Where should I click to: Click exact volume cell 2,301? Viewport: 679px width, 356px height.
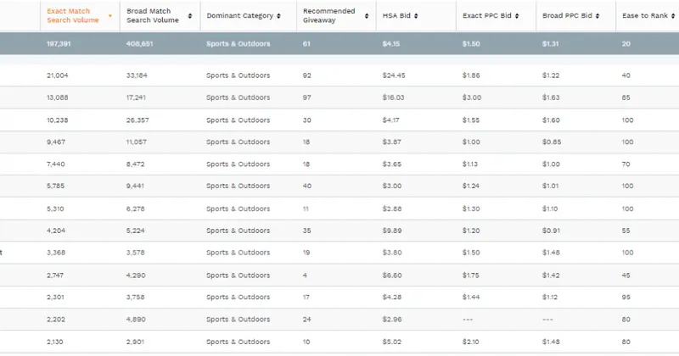[55, 297]
